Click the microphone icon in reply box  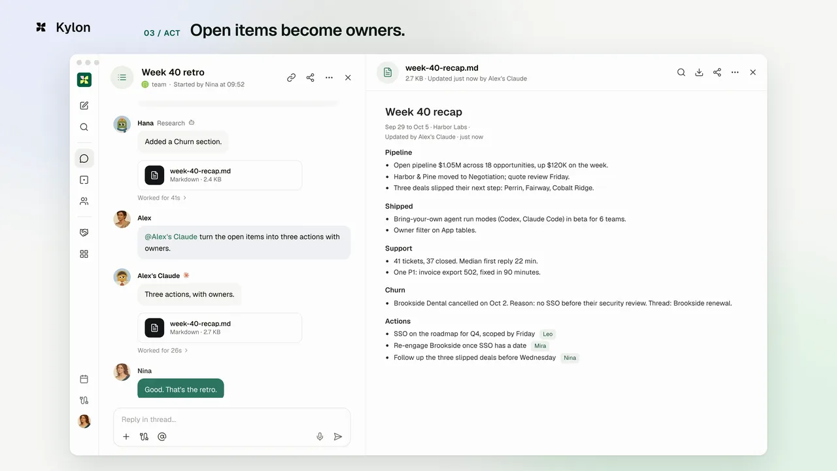point(320,436)
